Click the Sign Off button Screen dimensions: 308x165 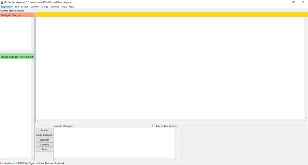click(44, 140)
